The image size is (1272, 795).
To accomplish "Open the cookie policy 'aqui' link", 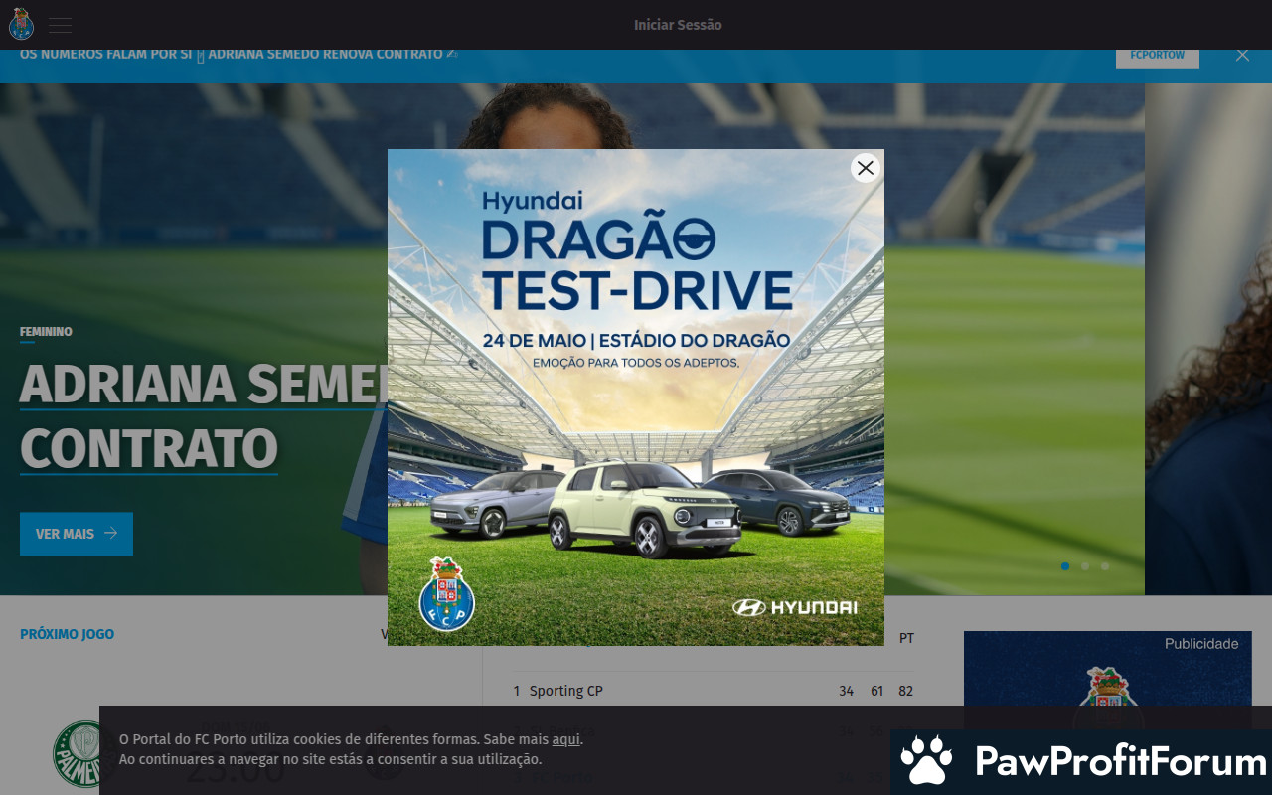I will 566,739.
